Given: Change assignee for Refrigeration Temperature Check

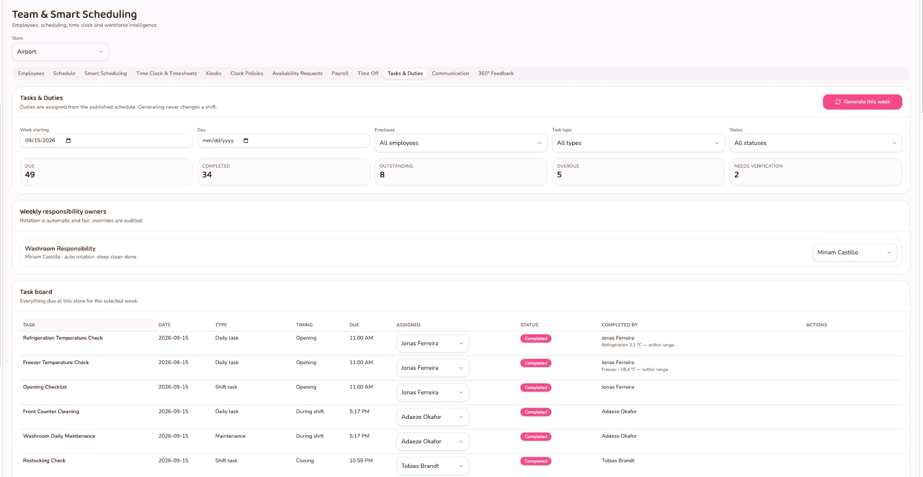Looking at the screenshot, I should 432,343.
